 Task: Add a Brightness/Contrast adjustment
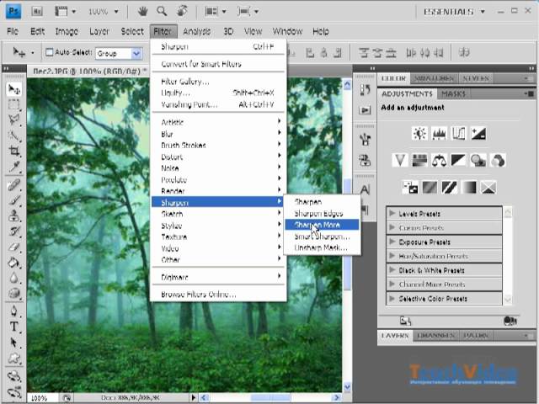419,133
